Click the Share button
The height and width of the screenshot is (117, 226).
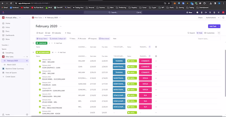click(200, 17)
